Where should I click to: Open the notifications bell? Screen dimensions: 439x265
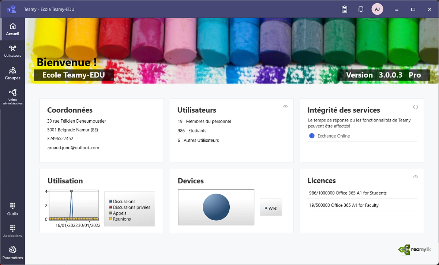pos(361,9)
